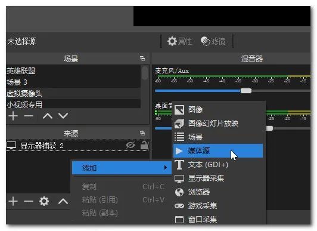Pop out the 场景 dock panel

pyautogui.click(x=142, y=58)
